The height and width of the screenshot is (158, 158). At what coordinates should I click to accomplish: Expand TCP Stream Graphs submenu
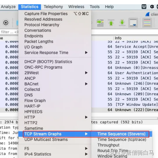[55, 134]
